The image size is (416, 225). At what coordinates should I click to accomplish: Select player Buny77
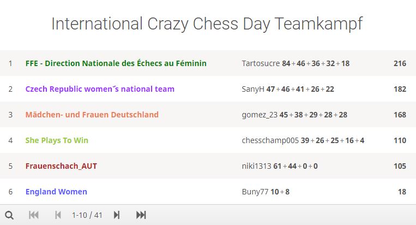[x=255, y=192]
